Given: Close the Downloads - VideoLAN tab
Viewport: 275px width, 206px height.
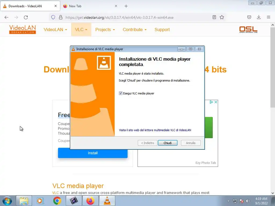Looking at the screenshot, I should (56, 6).
